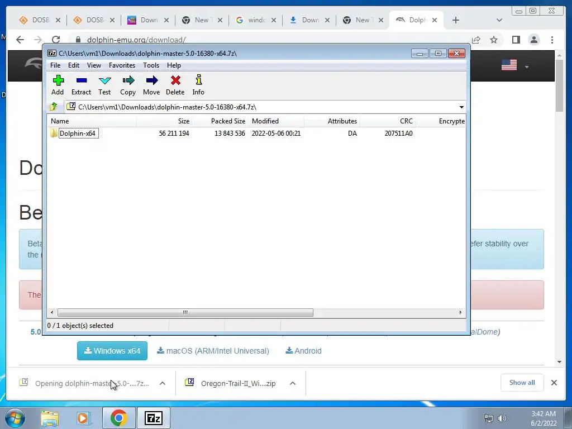The height and width of the screenshot is (429, 572).
Task: Launch Windows Media Player from taskbar
Action: (83, 418)
